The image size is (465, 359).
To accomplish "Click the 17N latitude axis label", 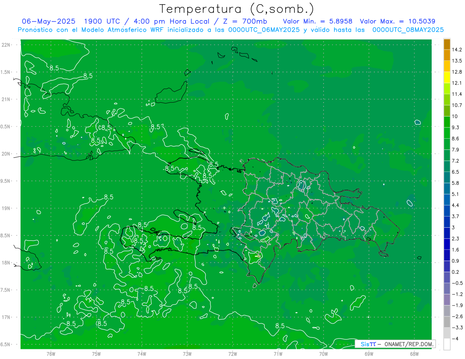I will [6, 317].
